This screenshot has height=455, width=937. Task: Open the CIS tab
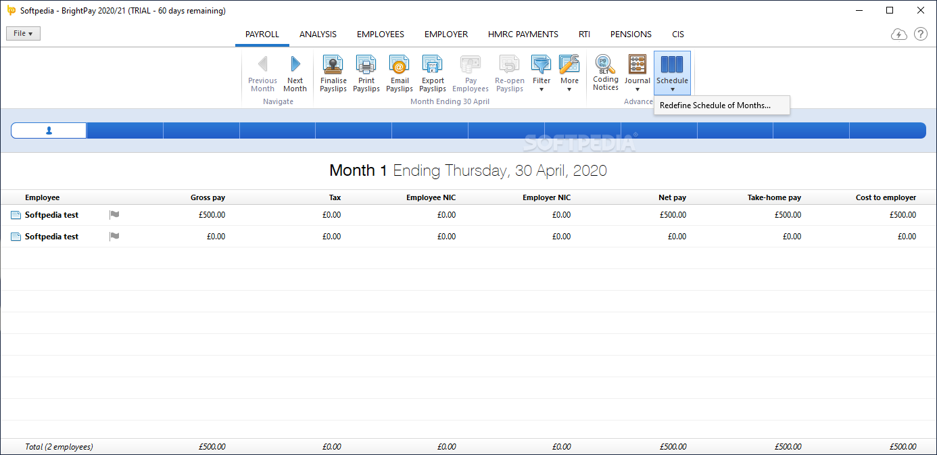[x=678, y=34]
